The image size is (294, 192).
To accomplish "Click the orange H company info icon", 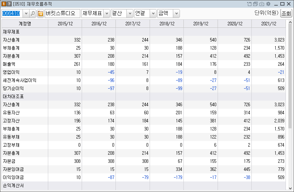I will pyautogui.click(x=40, y=13).
